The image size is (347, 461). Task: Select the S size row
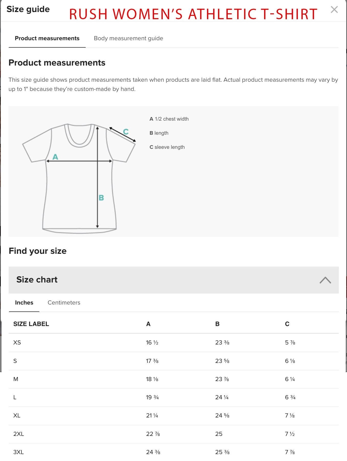[15, 361]
